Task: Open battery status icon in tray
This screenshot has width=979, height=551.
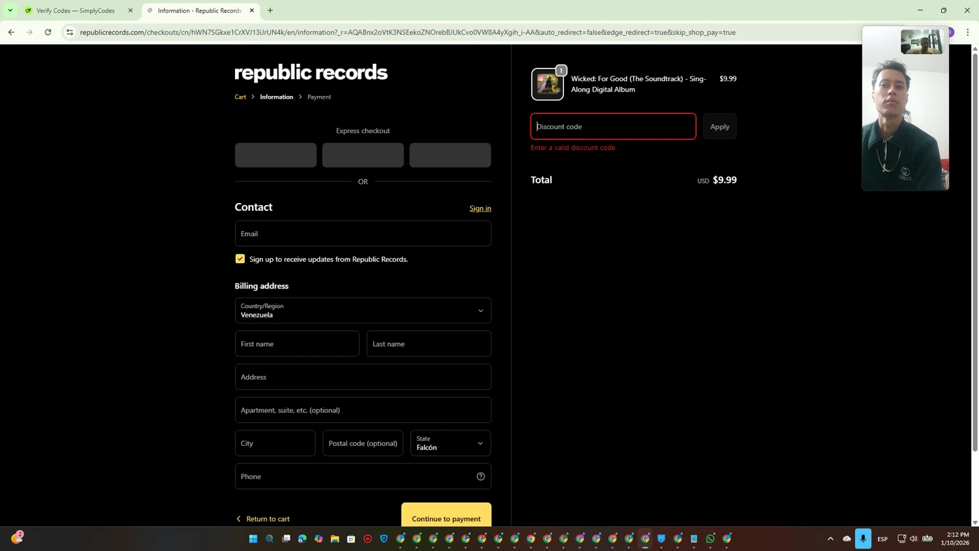Action: point(927,539)
